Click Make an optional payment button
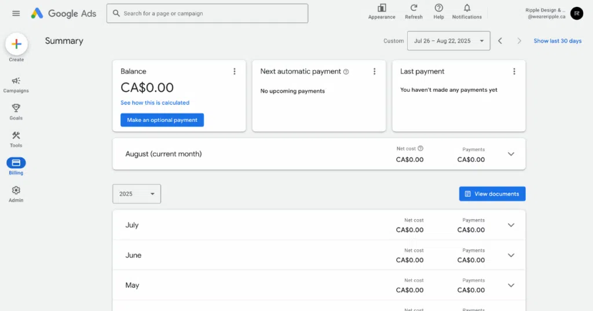Image resolution: width=593 pixels, height=311 pixels. (x=162, y=120)
